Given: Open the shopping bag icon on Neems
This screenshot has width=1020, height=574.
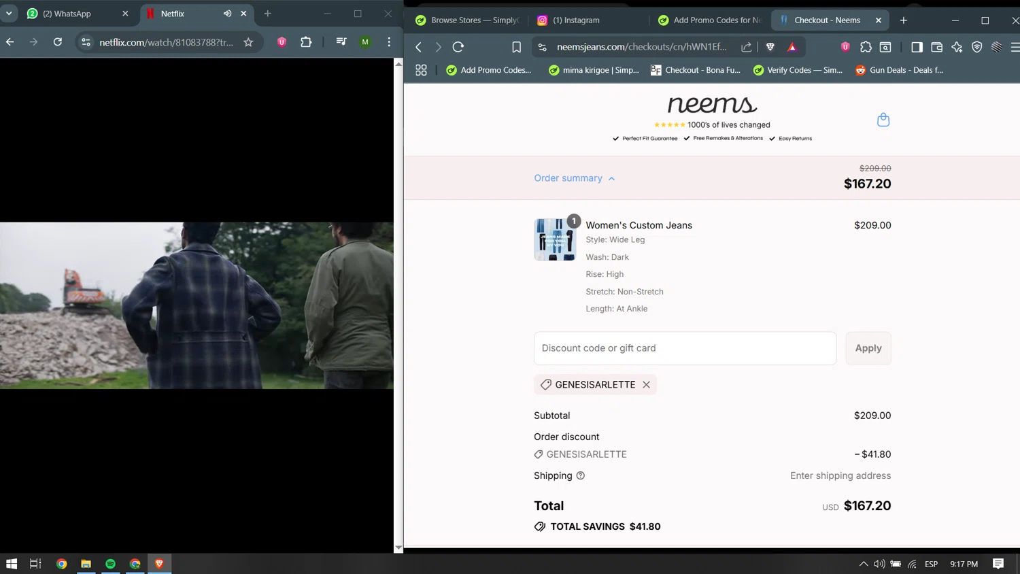Looking at the screenshot, I should [883, 120].
